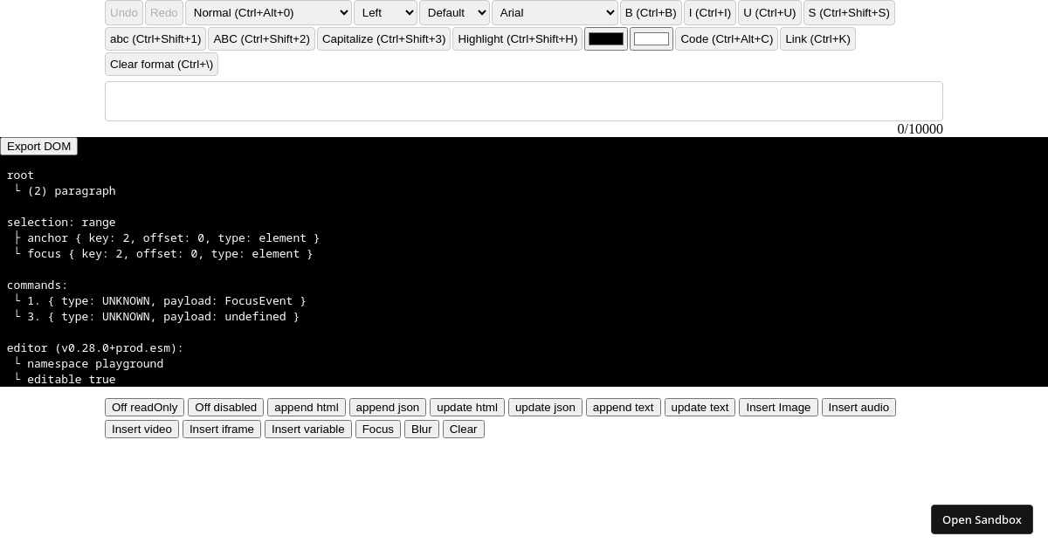Image resolution: width=1048 pixels, height=550 pixels.
Task: Insert a Link with Ctrl+K button
Action: pos(817,38)
